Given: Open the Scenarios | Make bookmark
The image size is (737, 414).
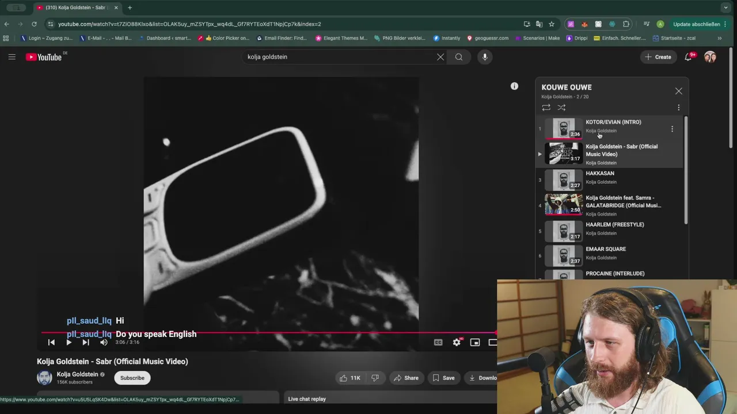Looking at the screenshot, I should (537, 39).
